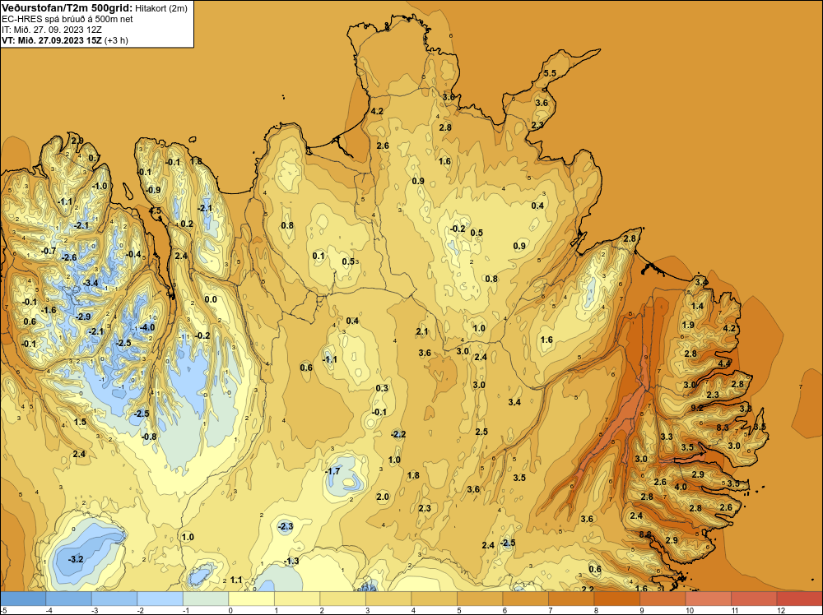
Task: Select the legend swatch between -2 and -1
Action: pos(160,599)
